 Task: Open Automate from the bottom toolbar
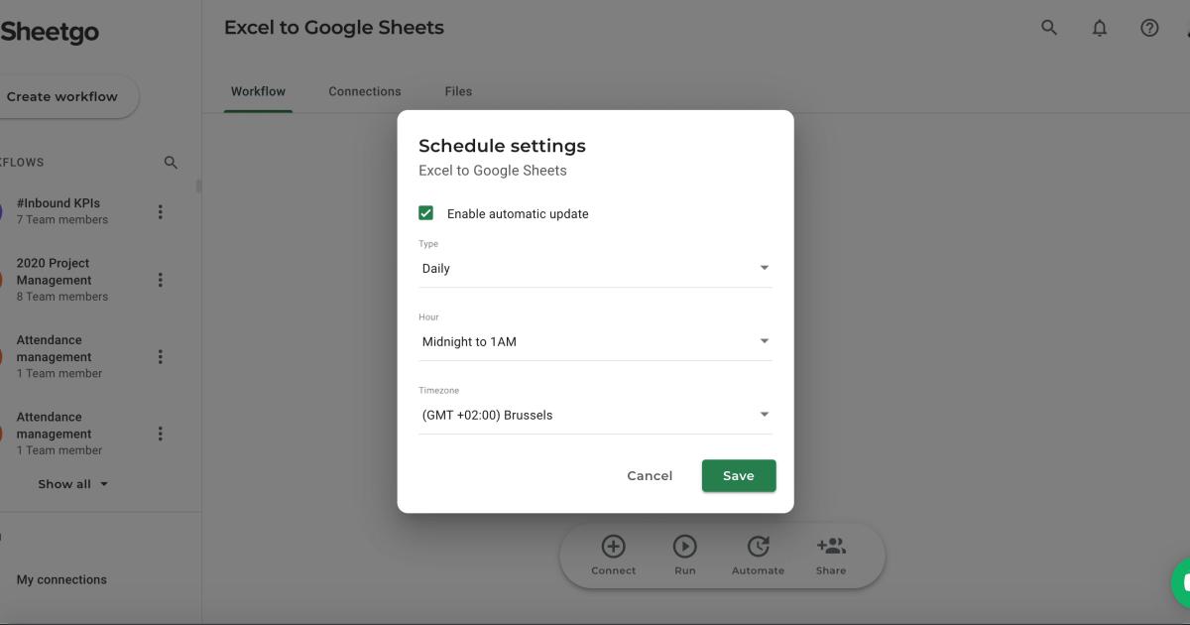pos(758,548)
